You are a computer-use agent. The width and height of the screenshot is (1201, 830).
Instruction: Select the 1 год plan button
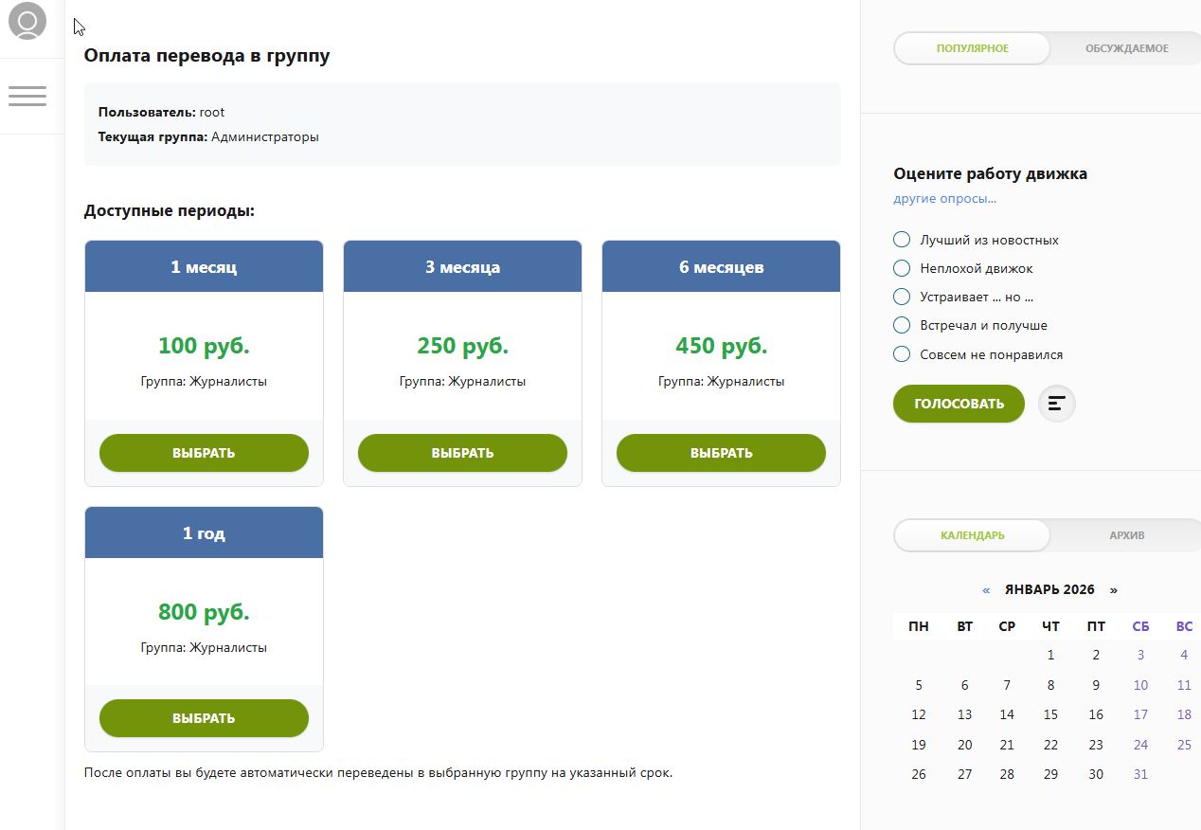coord(204,718)
